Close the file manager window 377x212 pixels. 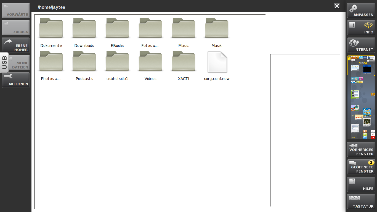(x=336, y=6)
